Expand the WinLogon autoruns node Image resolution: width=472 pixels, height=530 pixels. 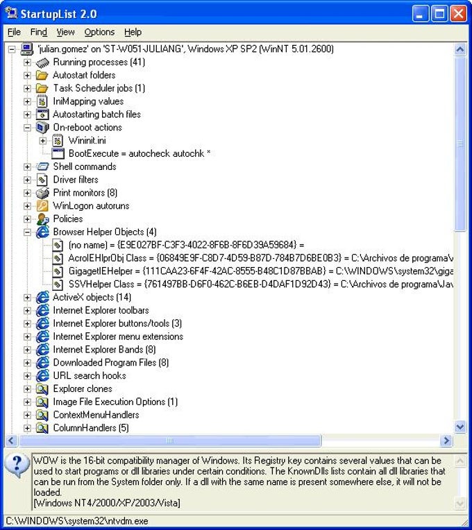pos(27,206)
